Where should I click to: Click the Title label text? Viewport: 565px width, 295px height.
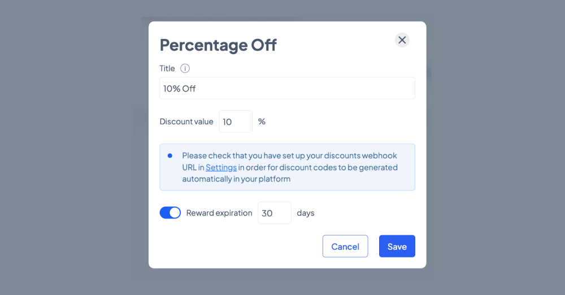coord(167,68)
